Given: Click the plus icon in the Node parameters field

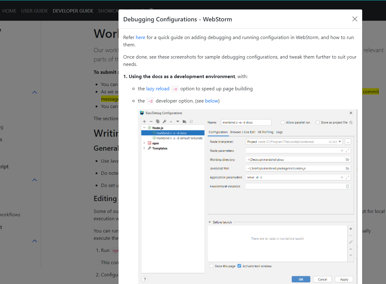Looking at the screenshot, I should tap(342, 150).
